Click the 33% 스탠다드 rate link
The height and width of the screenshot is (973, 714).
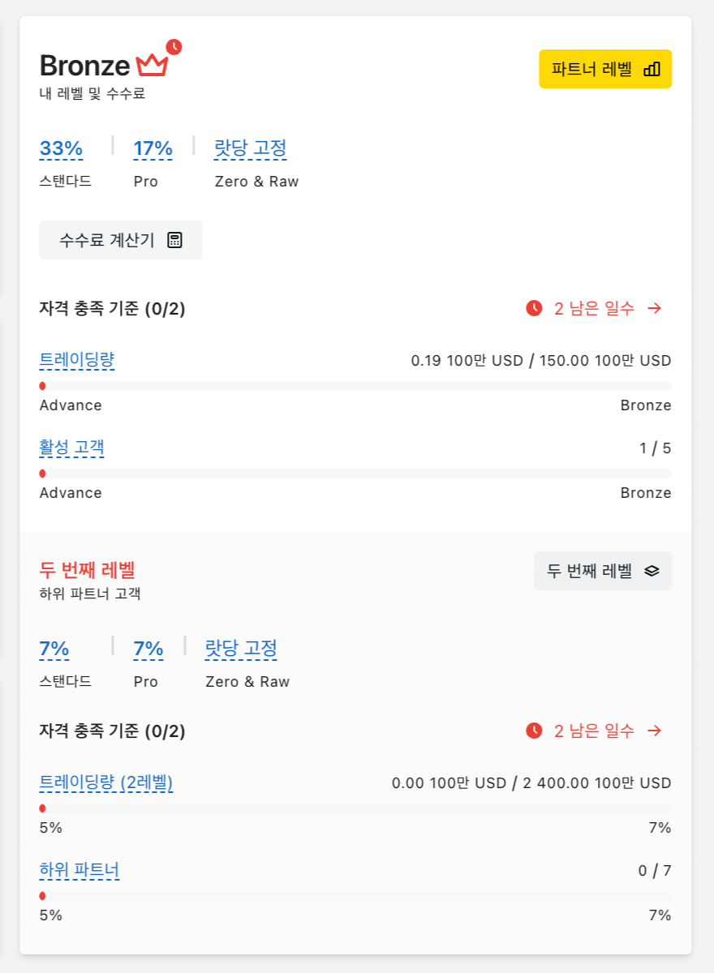(x=62, y=148)
